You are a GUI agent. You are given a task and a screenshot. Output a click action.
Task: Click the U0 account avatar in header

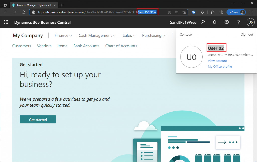coord(251,22)
